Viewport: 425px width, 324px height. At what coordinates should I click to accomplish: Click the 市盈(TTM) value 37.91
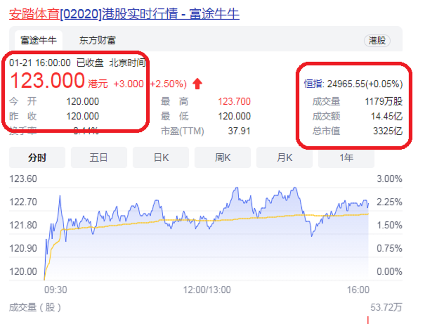pos(239,131)
